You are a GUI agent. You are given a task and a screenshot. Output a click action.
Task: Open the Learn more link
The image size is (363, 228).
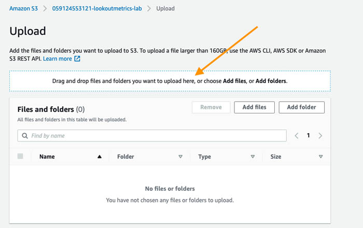[x=58, y=59]
